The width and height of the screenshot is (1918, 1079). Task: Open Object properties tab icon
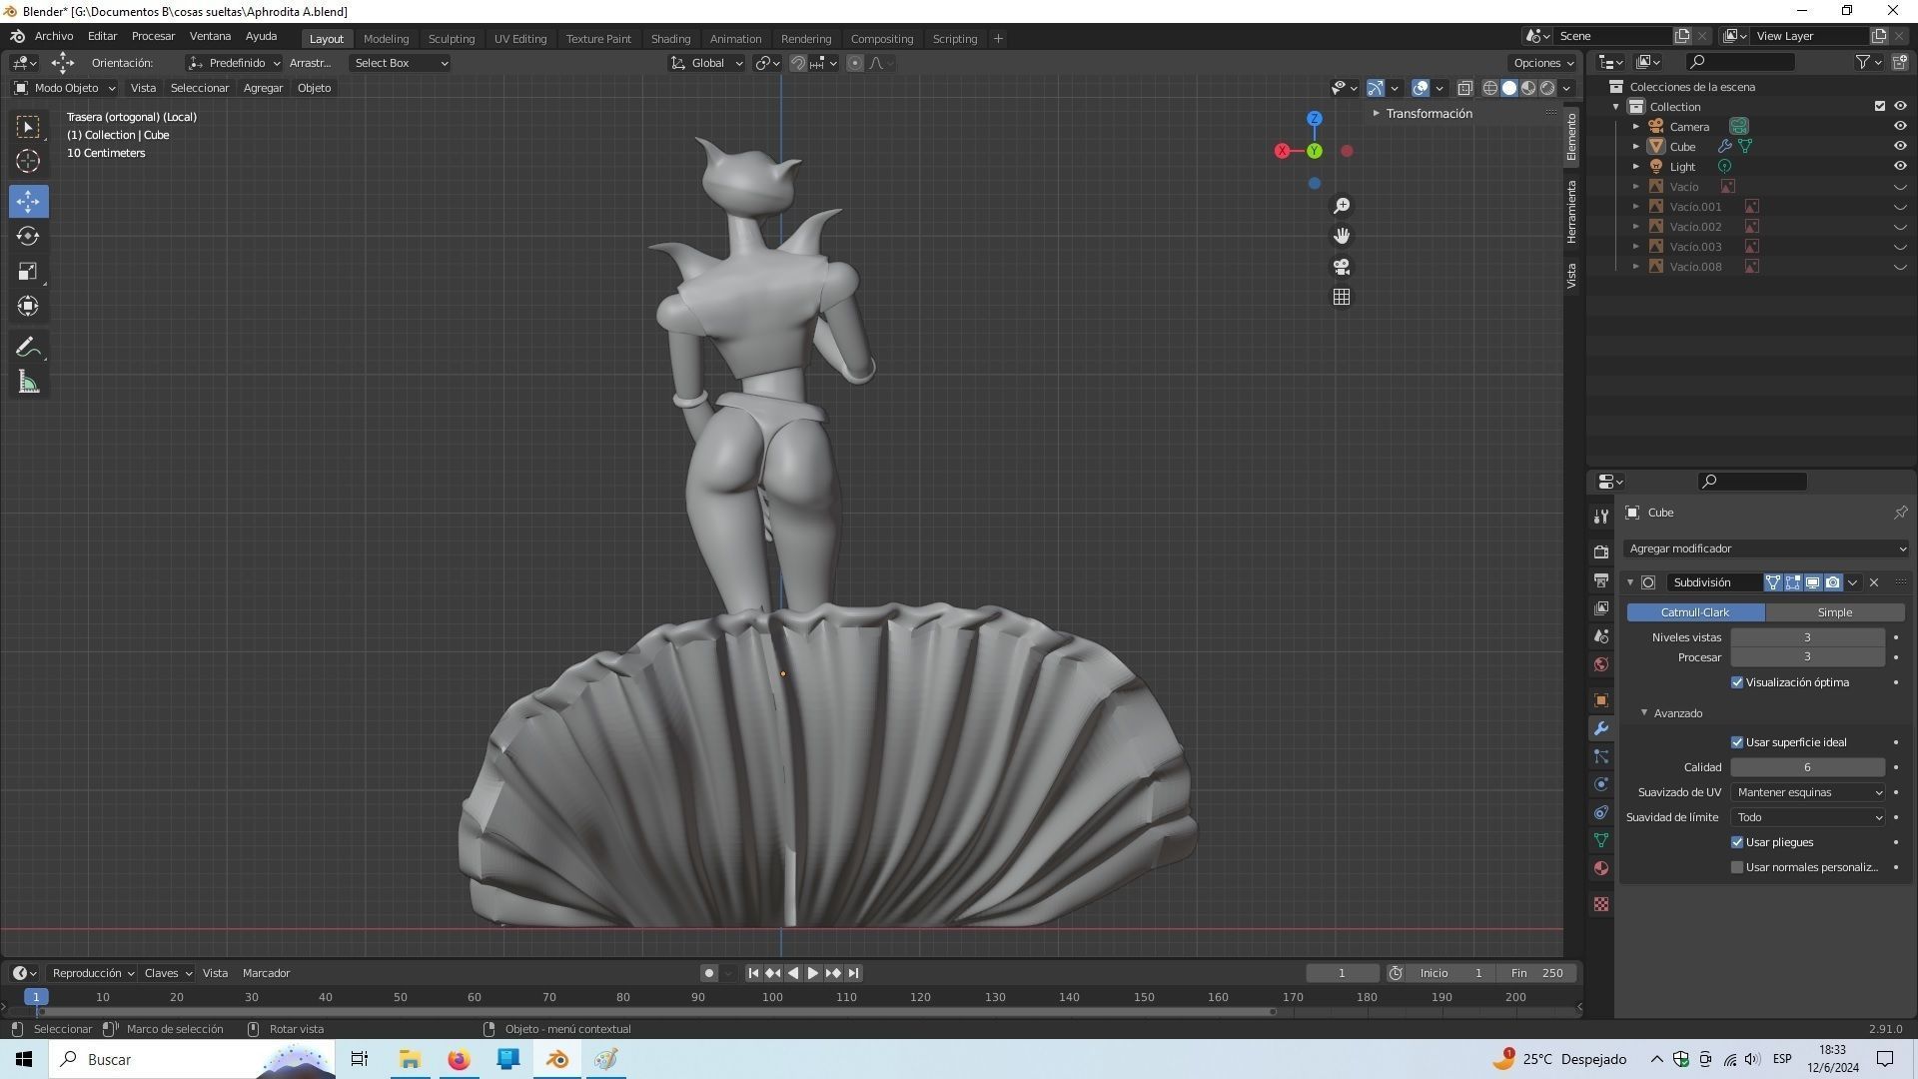tap(1601, 700)
